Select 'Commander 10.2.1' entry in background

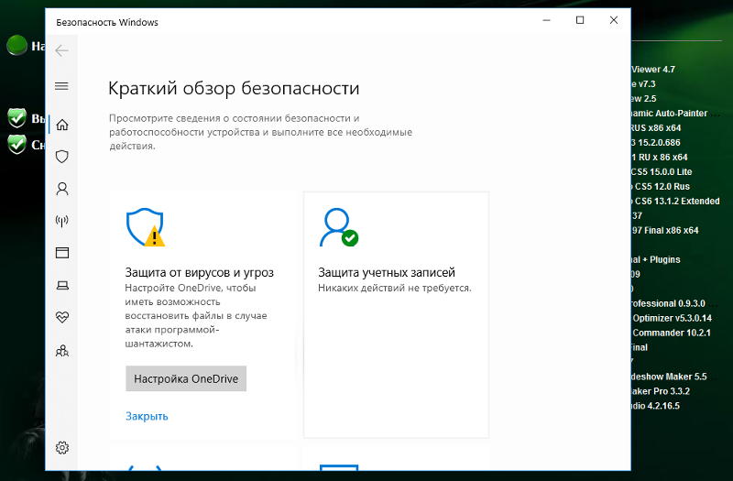pos(672,333)
